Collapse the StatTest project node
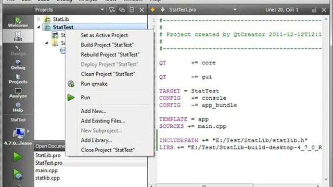This screenshot has height=187, width=333. click(x=39, y=27)
